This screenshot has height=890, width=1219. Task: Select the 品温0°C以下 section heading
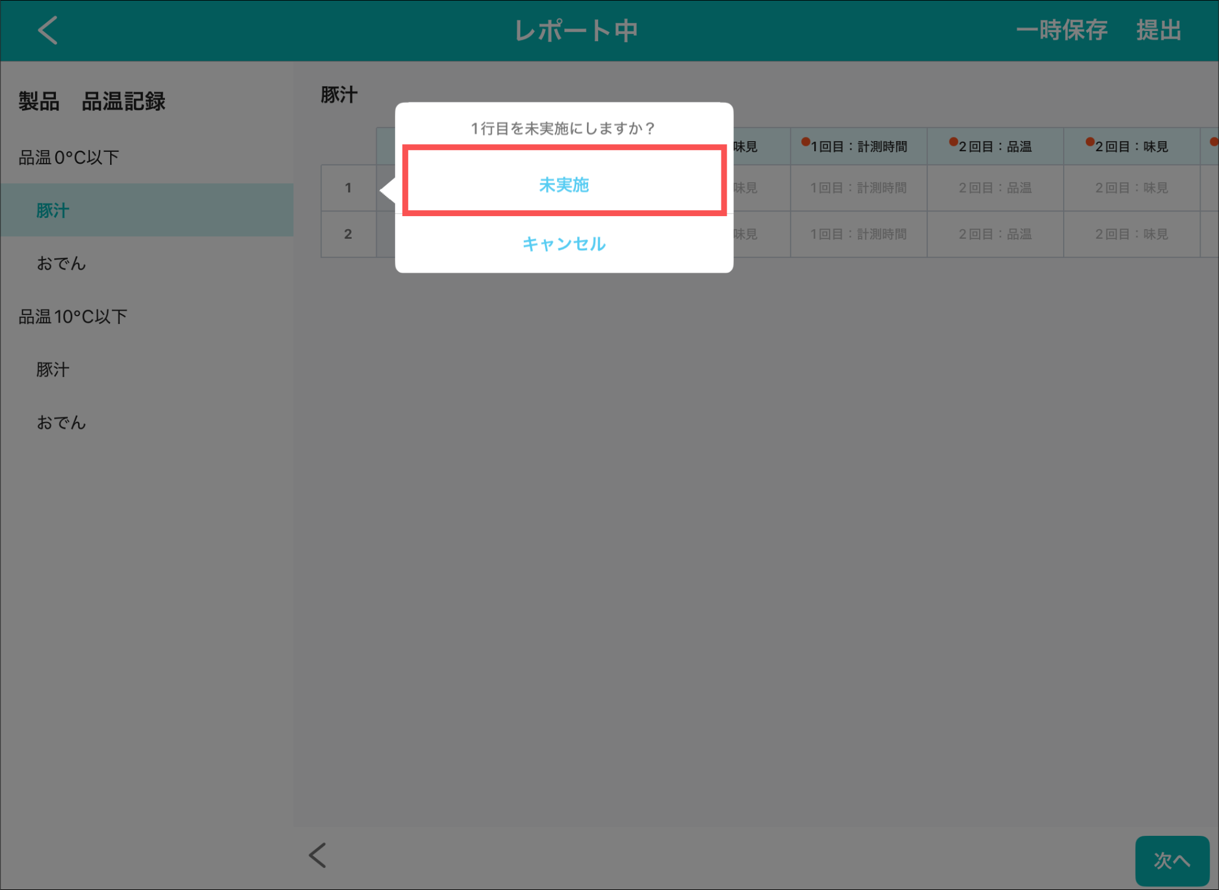(69, 158)
